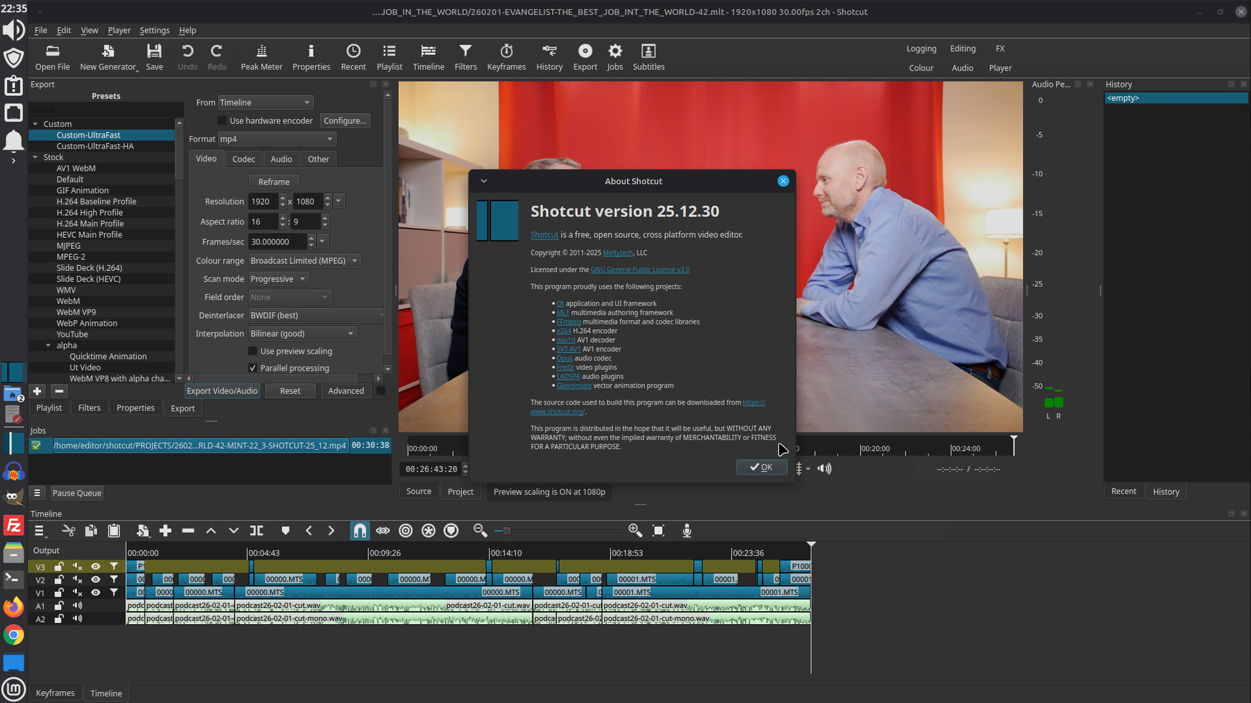Split clip at playhead icon
The height and width of the screenshot is (703, 1251).
257,531
